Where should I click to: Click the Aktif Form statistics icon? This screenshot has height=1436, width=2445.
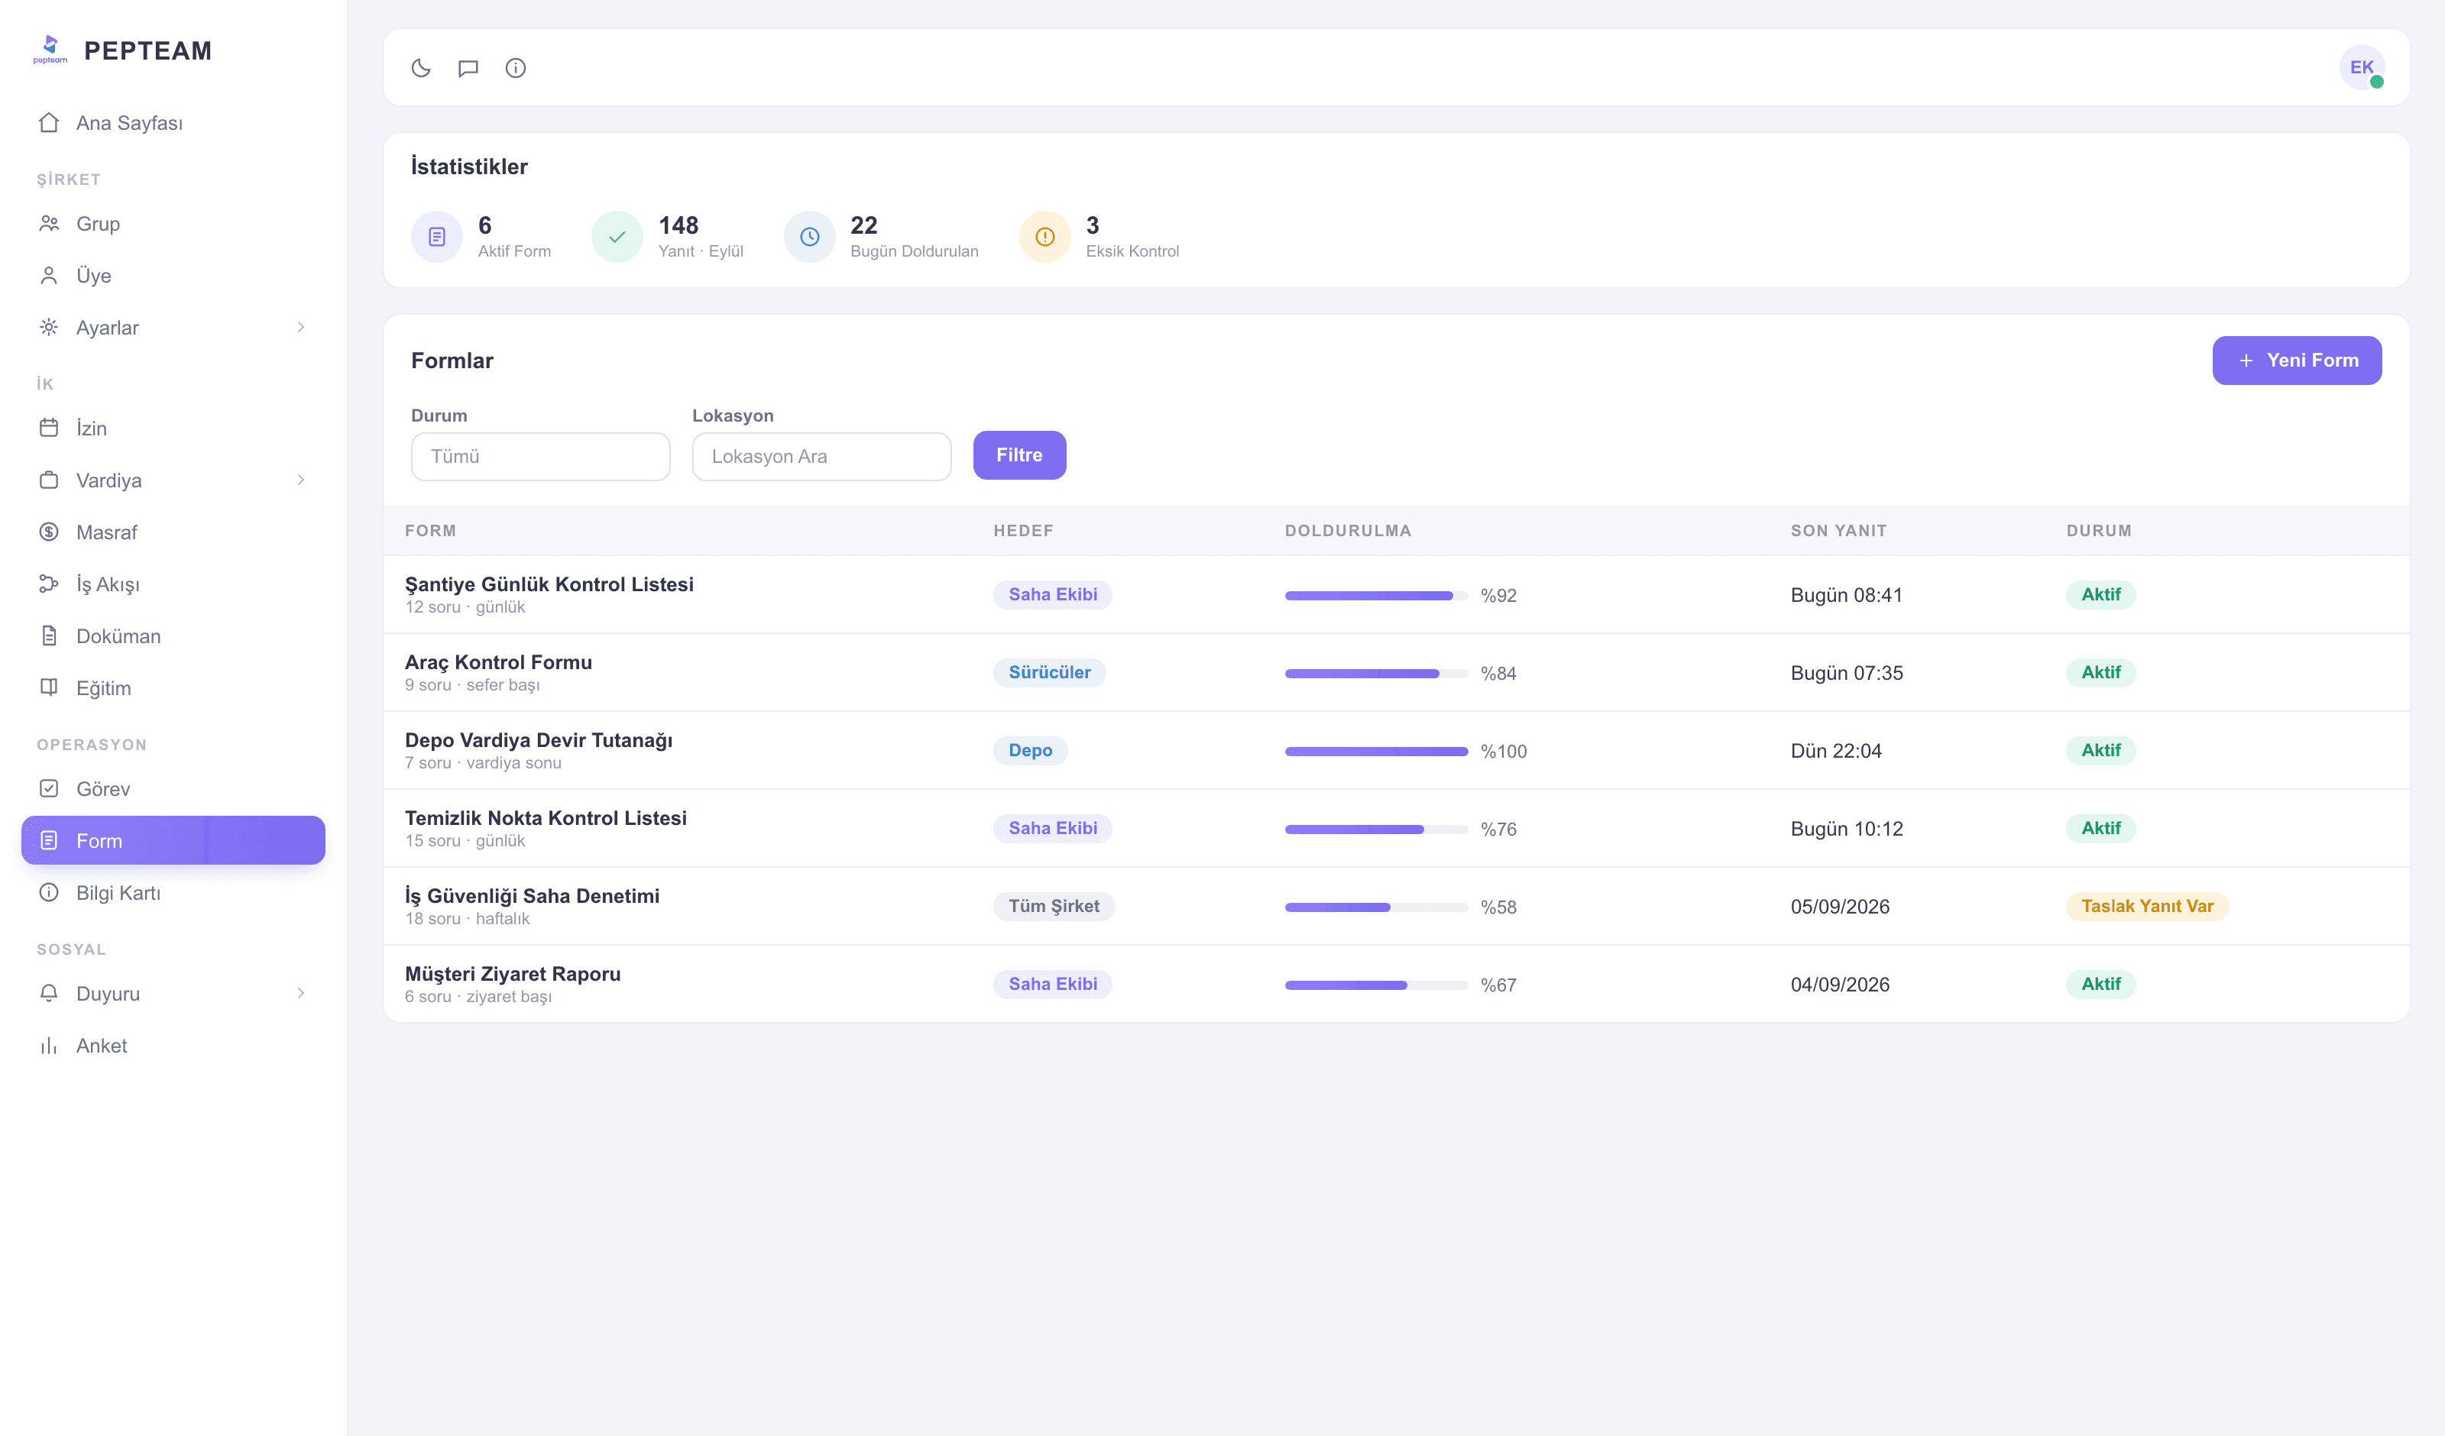click(x=436, y=237)
